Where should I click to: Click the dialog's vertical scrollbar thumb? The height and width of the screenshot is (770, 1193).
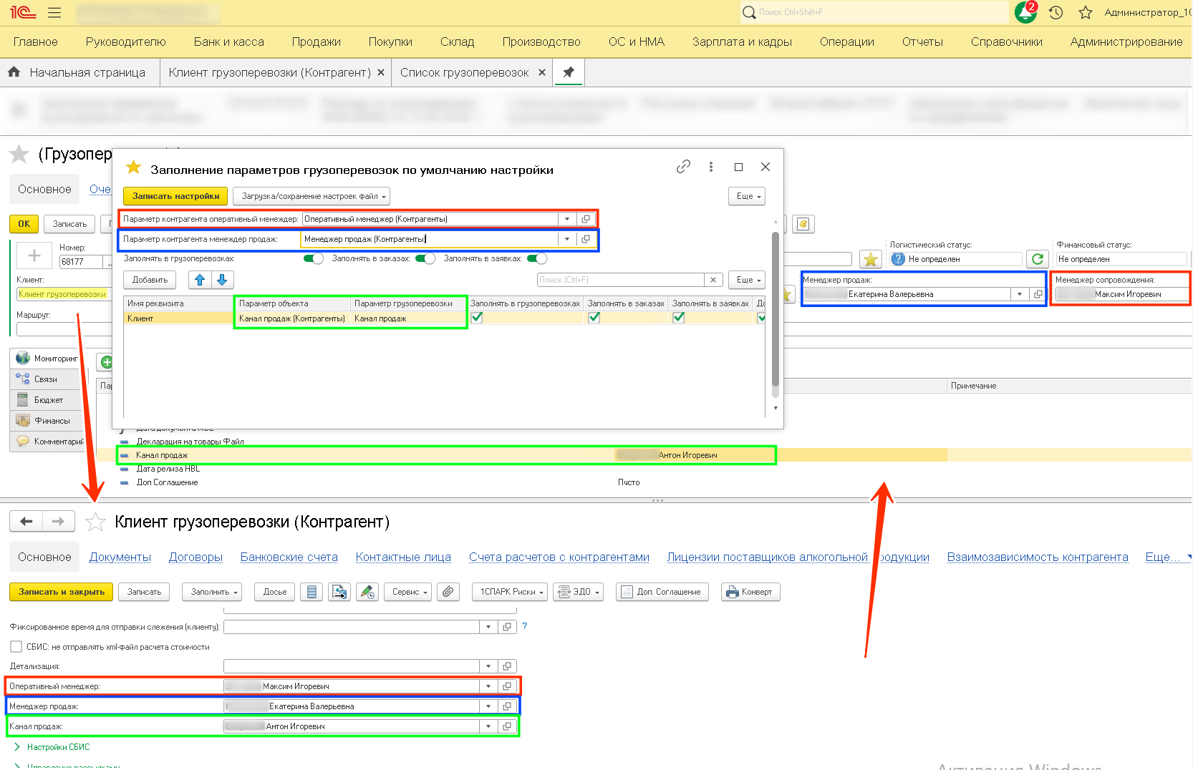[776, 308]
